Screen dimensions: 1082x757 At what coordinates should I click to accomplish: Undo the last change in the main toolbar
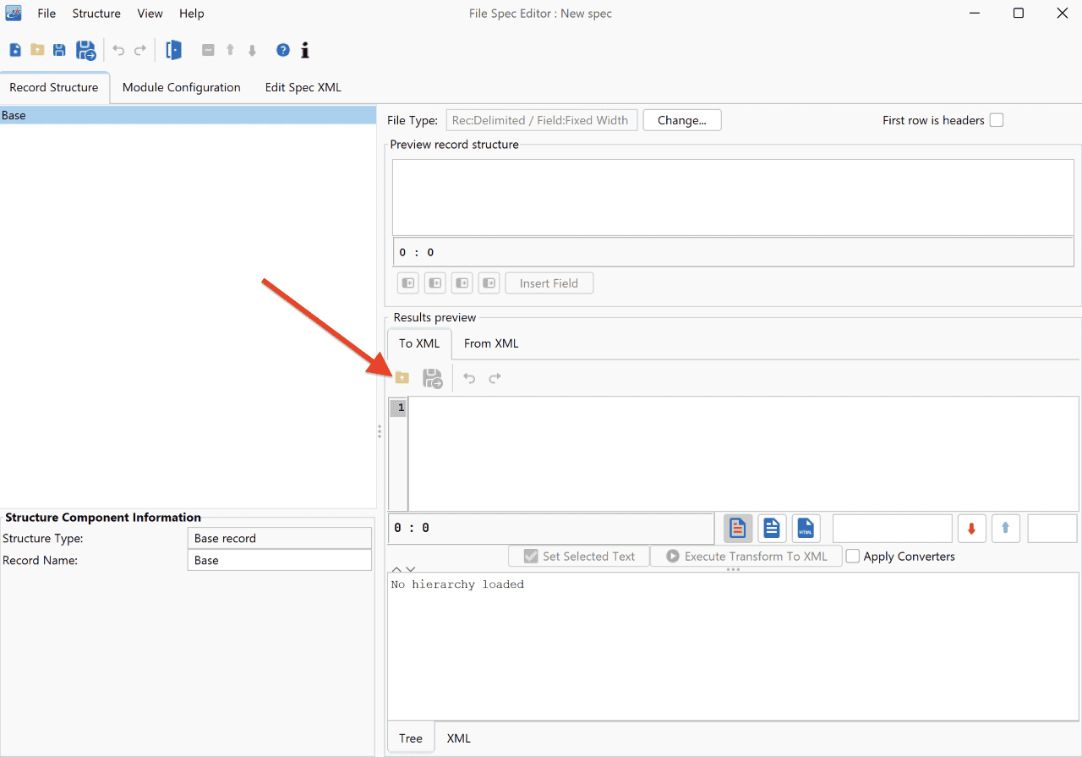coord(118,51)
